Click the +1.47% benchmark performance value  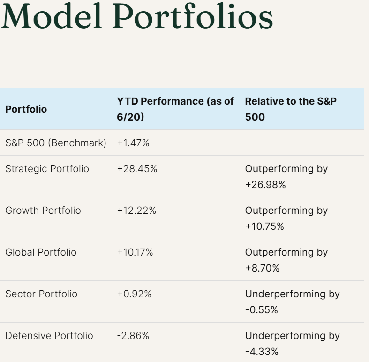coord(133,143)
